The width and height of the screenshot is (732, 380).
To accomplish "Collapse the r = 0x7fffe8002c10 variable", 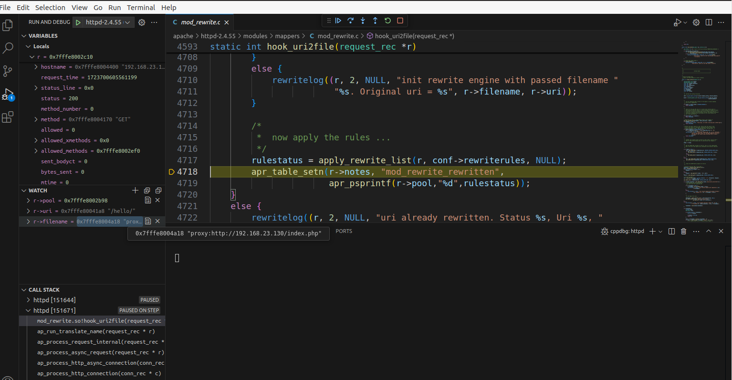I will pyautogui.click(x=32, y=57).
